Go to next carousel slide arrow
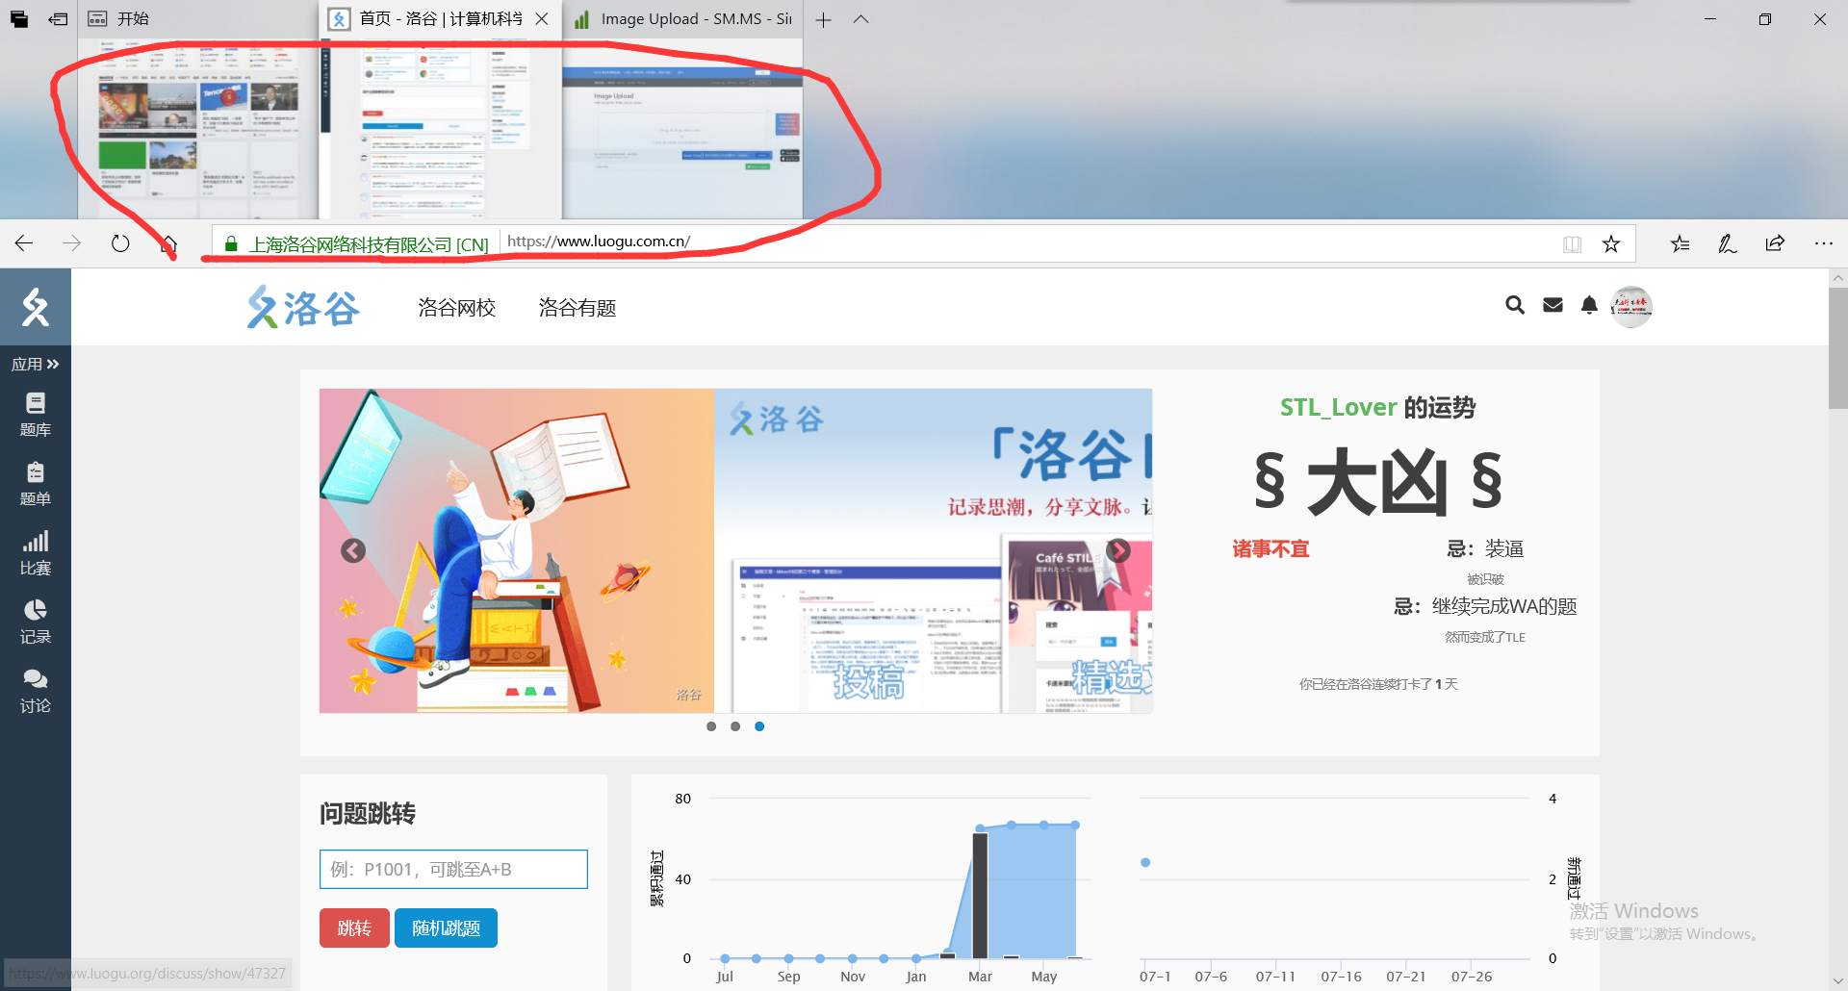This screenshot has height=991, width=1848. (1118, 550)
